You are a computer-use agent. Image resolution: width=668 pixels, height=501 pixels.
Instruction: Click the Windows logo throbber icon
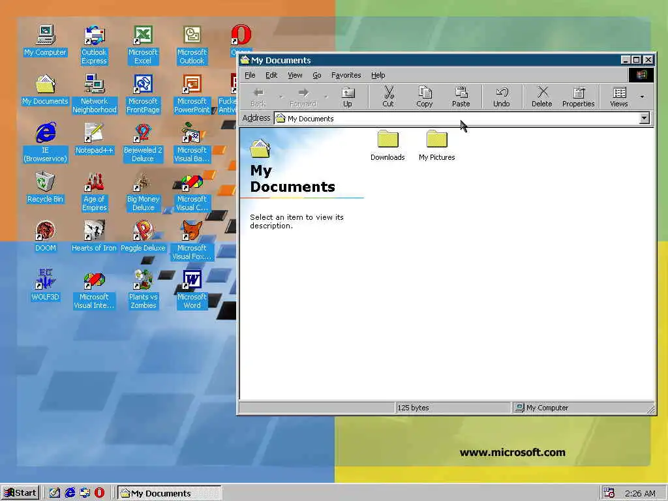click(641, 75)
